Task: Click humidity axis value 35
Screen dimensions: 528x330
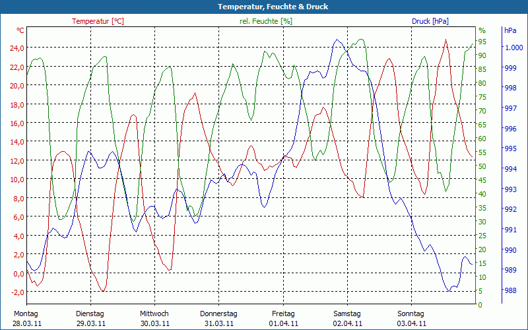Action: (x=482, y=208)
